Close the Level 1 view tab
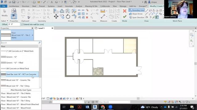 click(52, 28)
